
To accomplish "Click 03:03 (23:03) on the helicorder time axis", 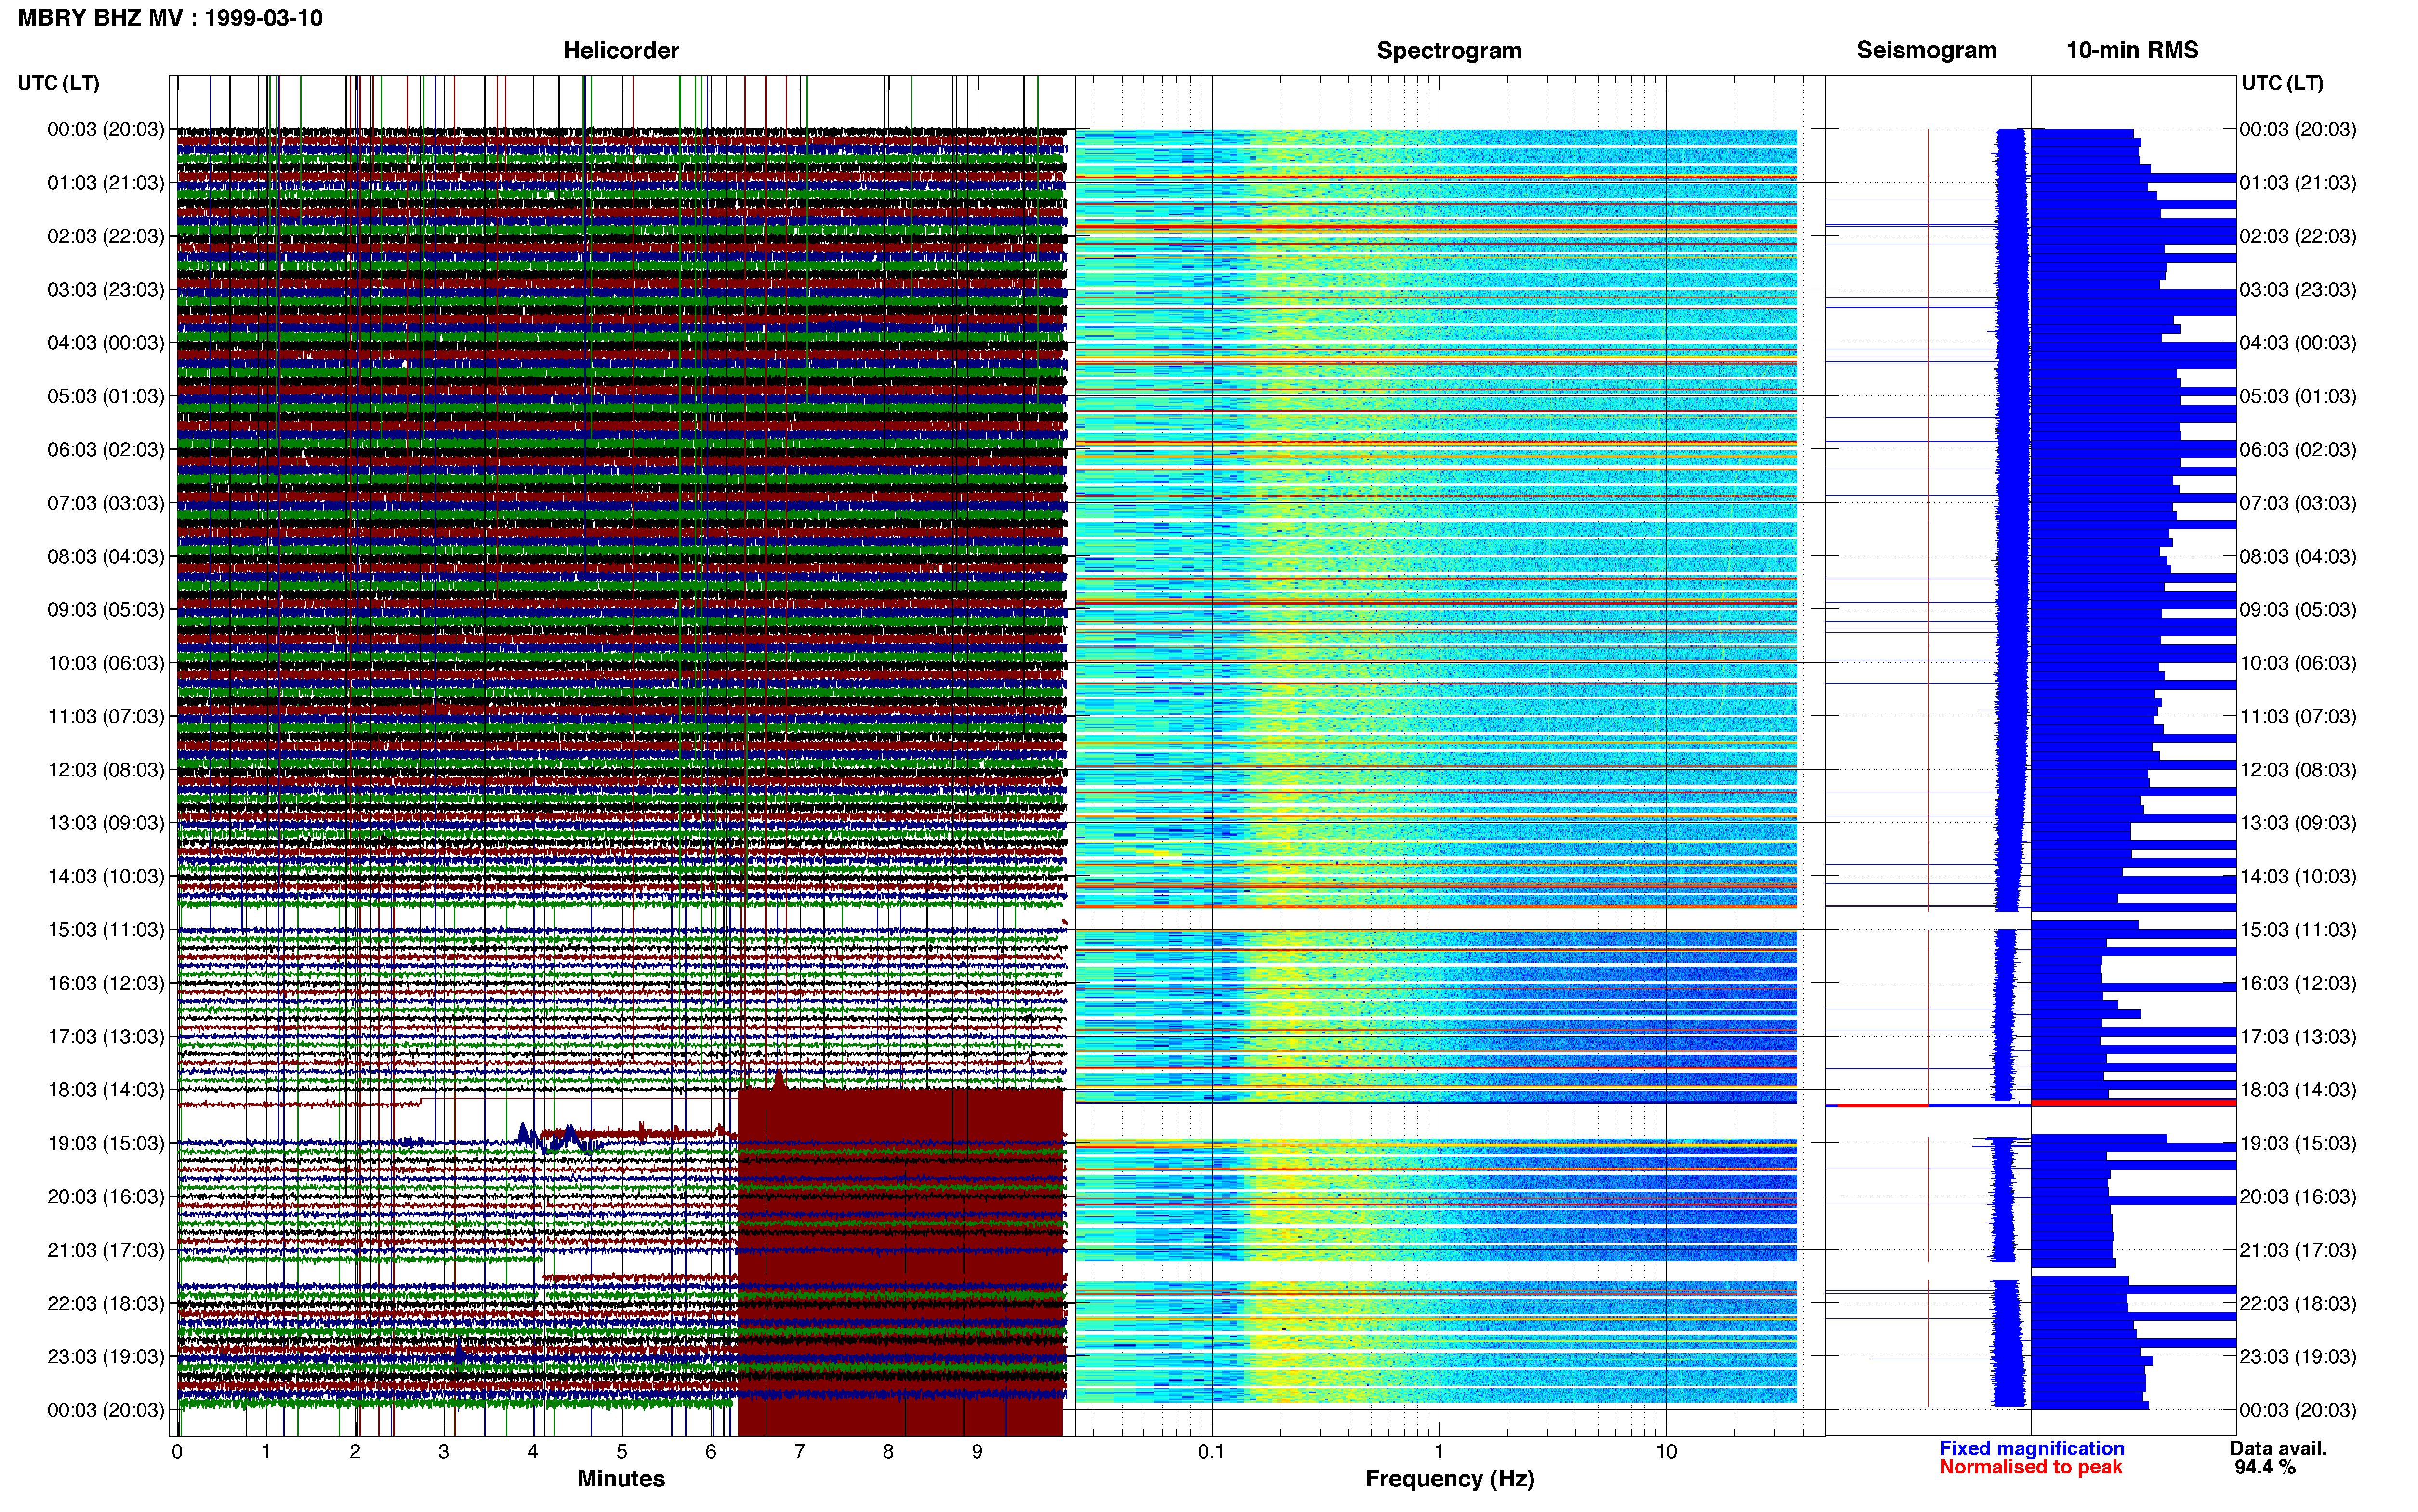I will (105, 290).
